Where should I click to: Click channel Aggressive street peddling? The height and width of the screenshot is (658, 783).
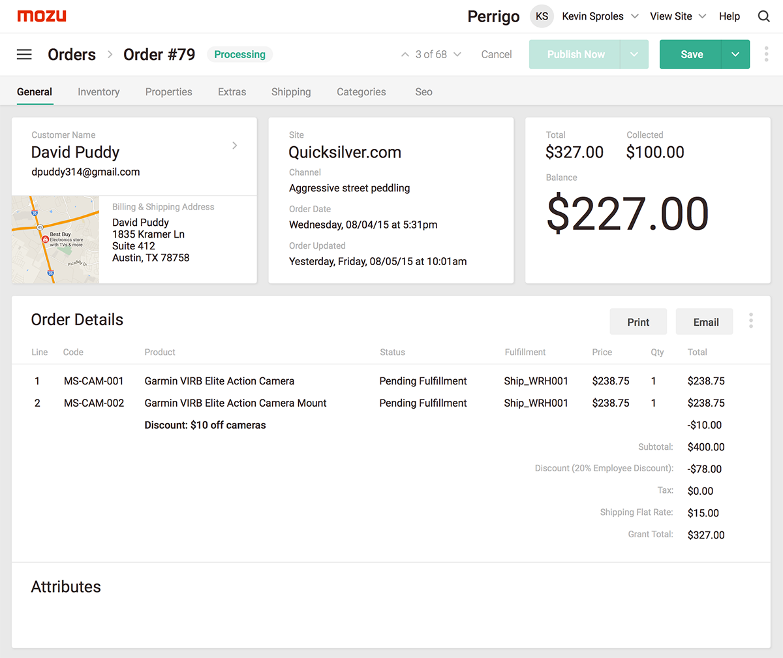[350, 188]
